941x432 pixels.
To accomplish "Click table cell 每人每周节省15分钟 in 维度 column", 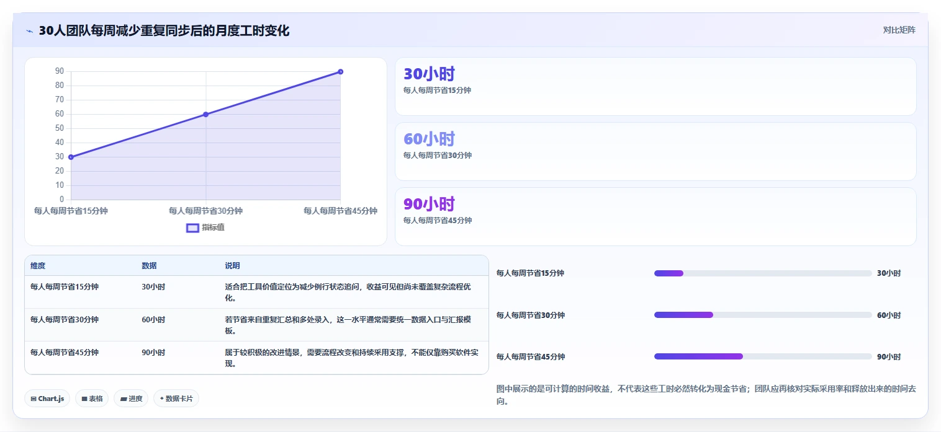I will 65,287.
